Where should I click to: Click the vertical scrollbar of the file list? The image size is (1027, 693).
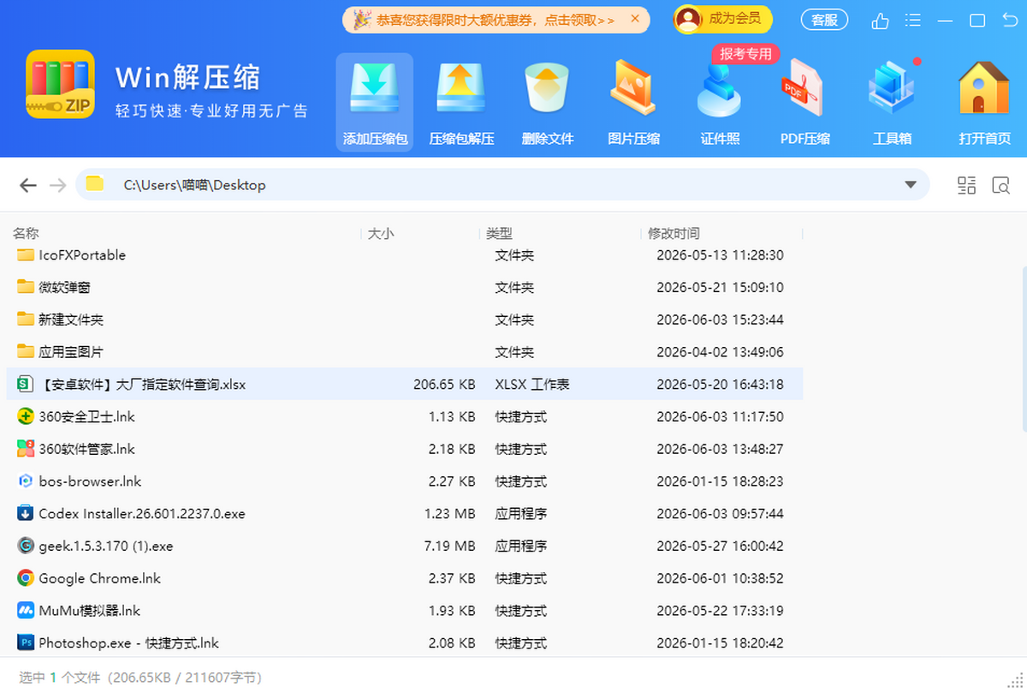point(1024,349)
